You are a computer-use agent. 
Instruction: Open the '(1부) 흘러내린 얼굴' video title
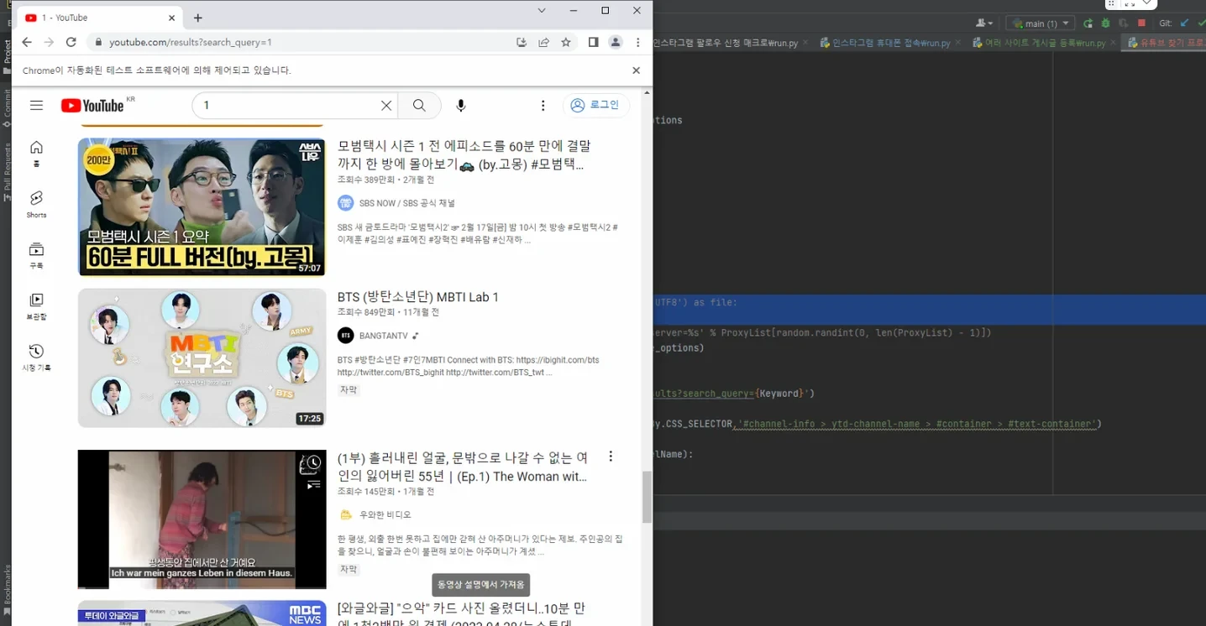[463, 467]
